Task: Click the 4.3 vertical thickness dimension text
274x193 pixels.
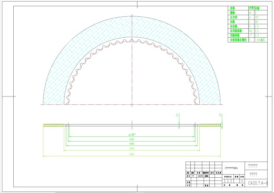Action: point(177,115)
